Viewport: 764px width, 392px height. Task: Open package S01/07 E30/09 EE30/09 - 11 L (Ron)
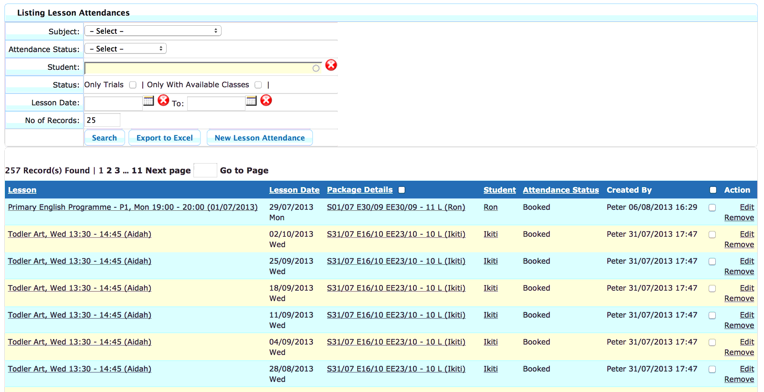[396, 207]
